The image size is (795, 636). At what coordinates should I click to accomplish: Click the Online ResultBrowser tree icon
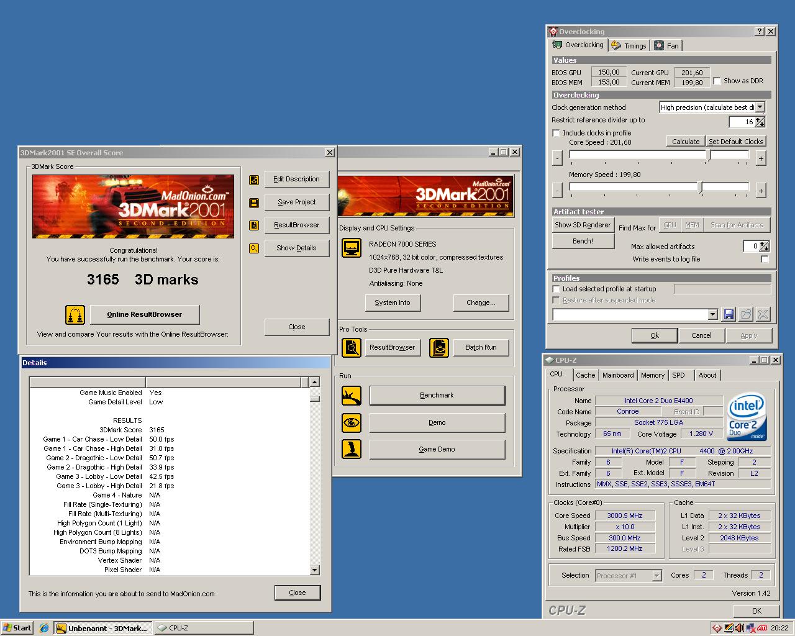[75, 315]
